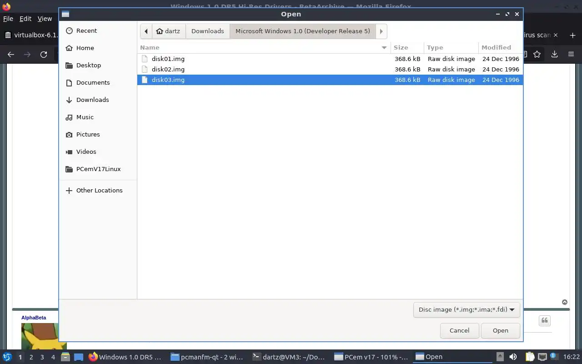Click 368.6 kB size of disk01.img
The height and width of the screenshot is (364, 582).
click(407, 59)
